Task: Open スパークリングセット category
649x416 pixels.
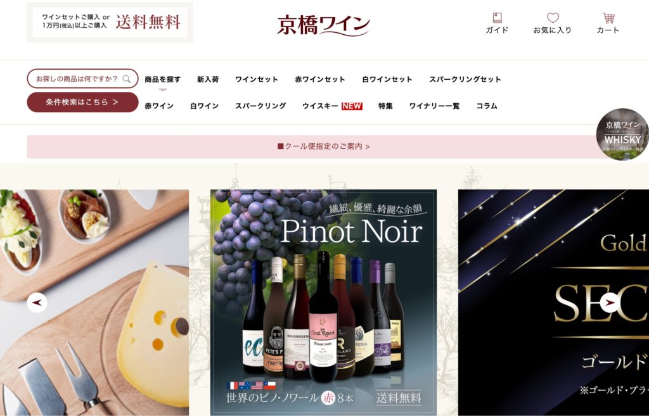Action: click(x=465, y=79)
